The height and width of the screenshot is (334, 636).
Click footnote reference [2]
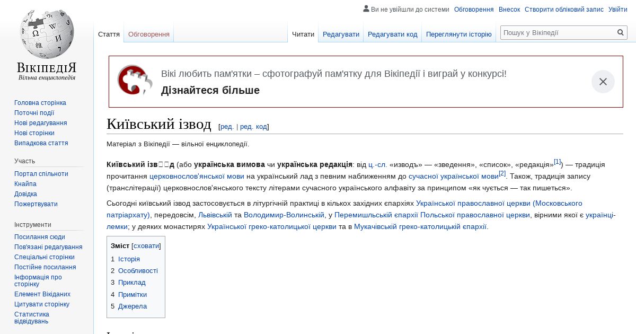502,173
